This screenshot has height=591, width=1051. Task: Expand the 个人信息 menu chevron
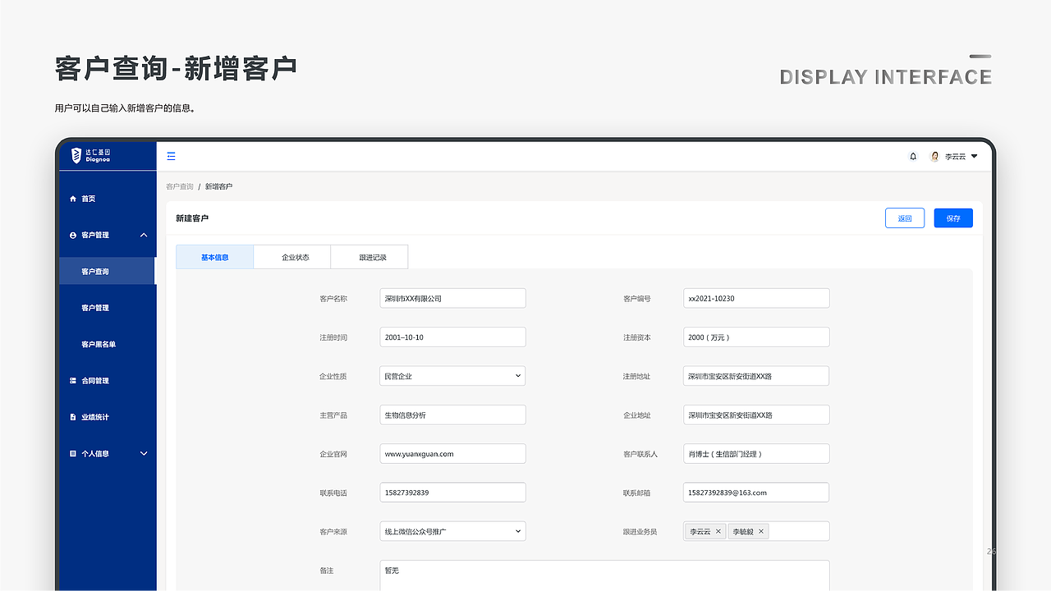[144, 453]
